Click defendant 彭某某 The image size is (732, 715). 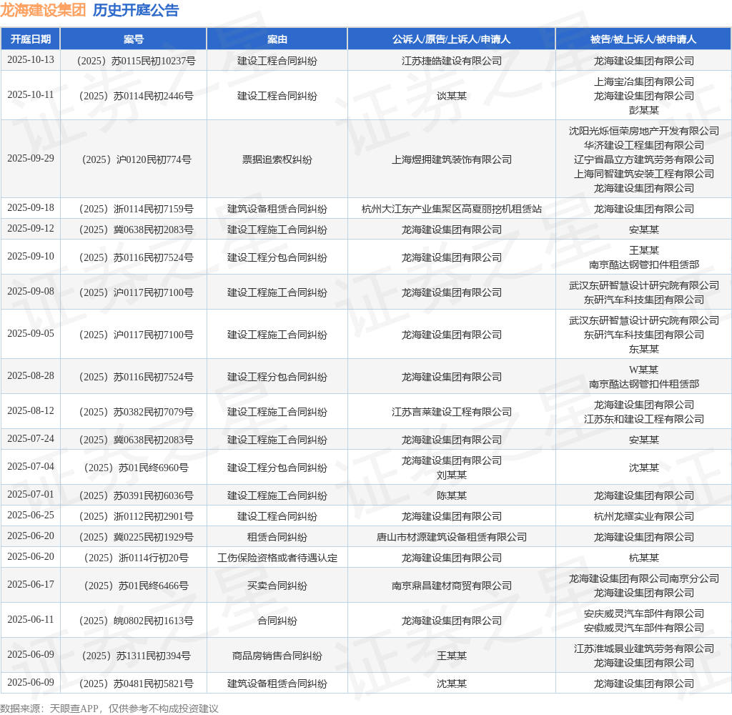coord(644,109)
